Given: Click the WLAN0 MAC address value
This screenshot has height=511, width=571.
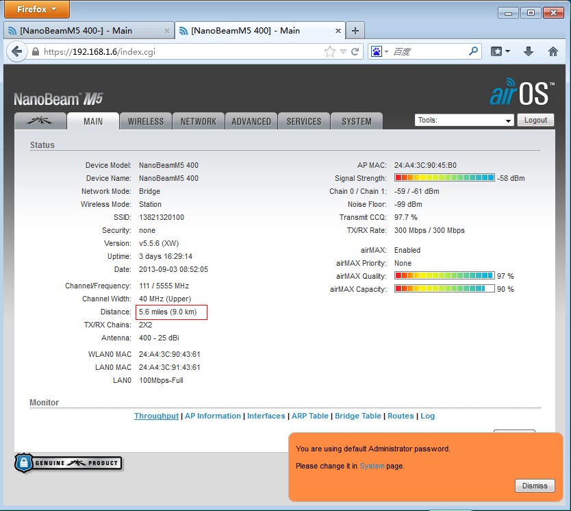Looking at the screenshot, I should 169,354.
